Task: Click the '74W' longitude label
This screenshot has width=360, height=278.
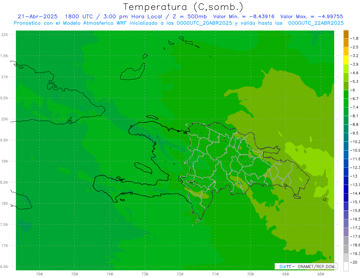Action: [110, 274]
